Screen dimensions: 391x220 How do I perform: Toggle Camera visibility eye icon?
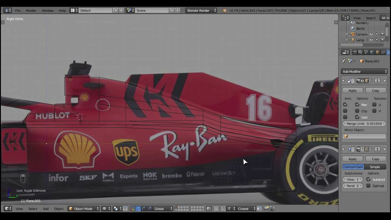pyautogui.click(x=371, y=34)
